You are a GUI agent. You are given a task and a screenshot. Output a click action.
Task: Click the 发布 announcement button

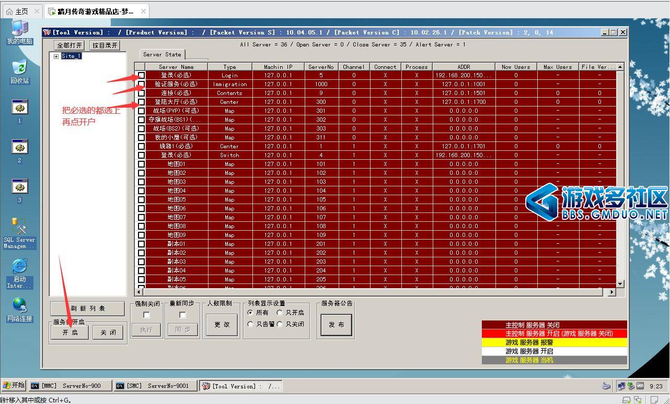pyautogui.click(x=336, y=324)
